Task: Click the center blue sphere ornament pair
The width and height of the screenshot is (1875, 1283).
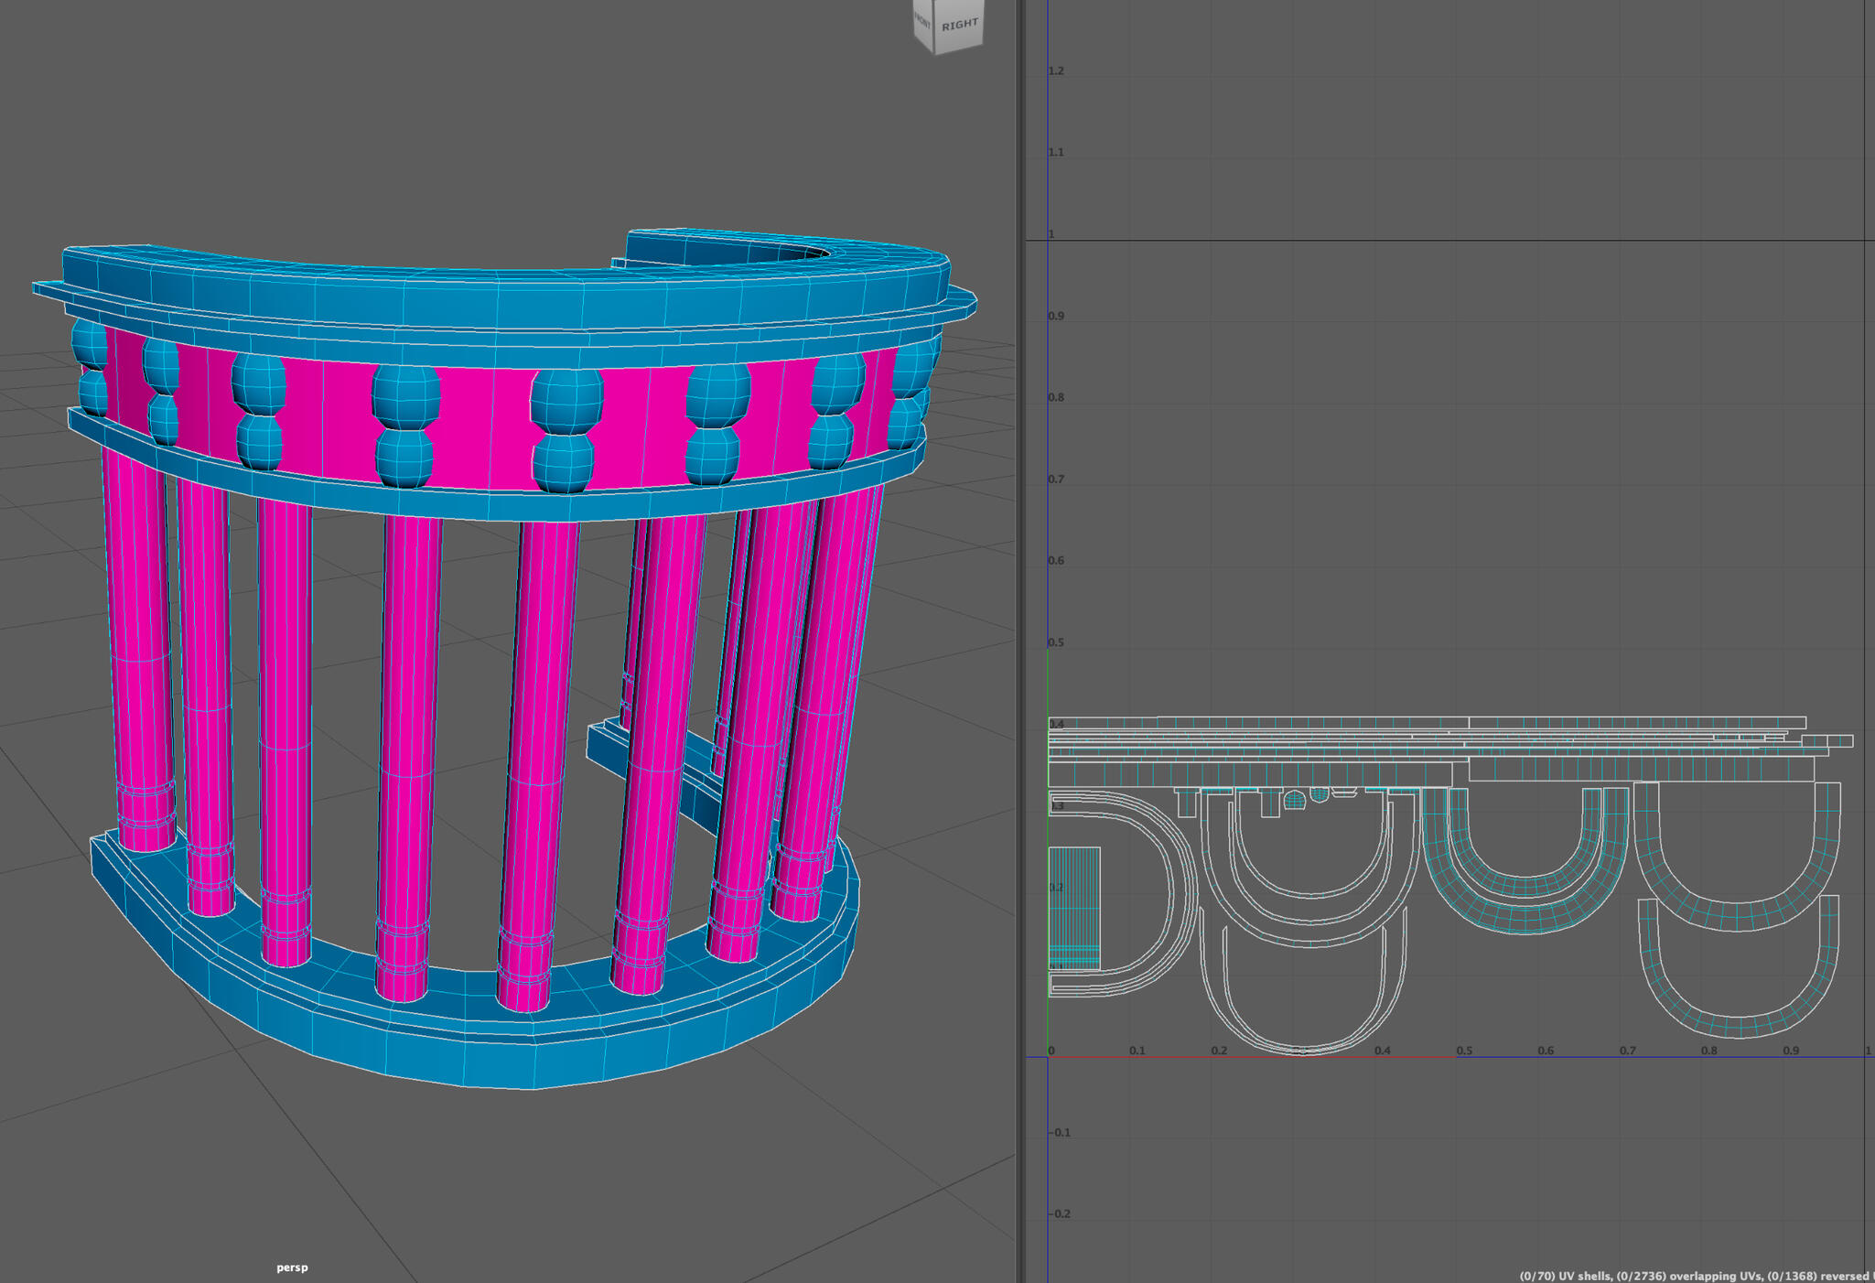Action: [566, 430]
